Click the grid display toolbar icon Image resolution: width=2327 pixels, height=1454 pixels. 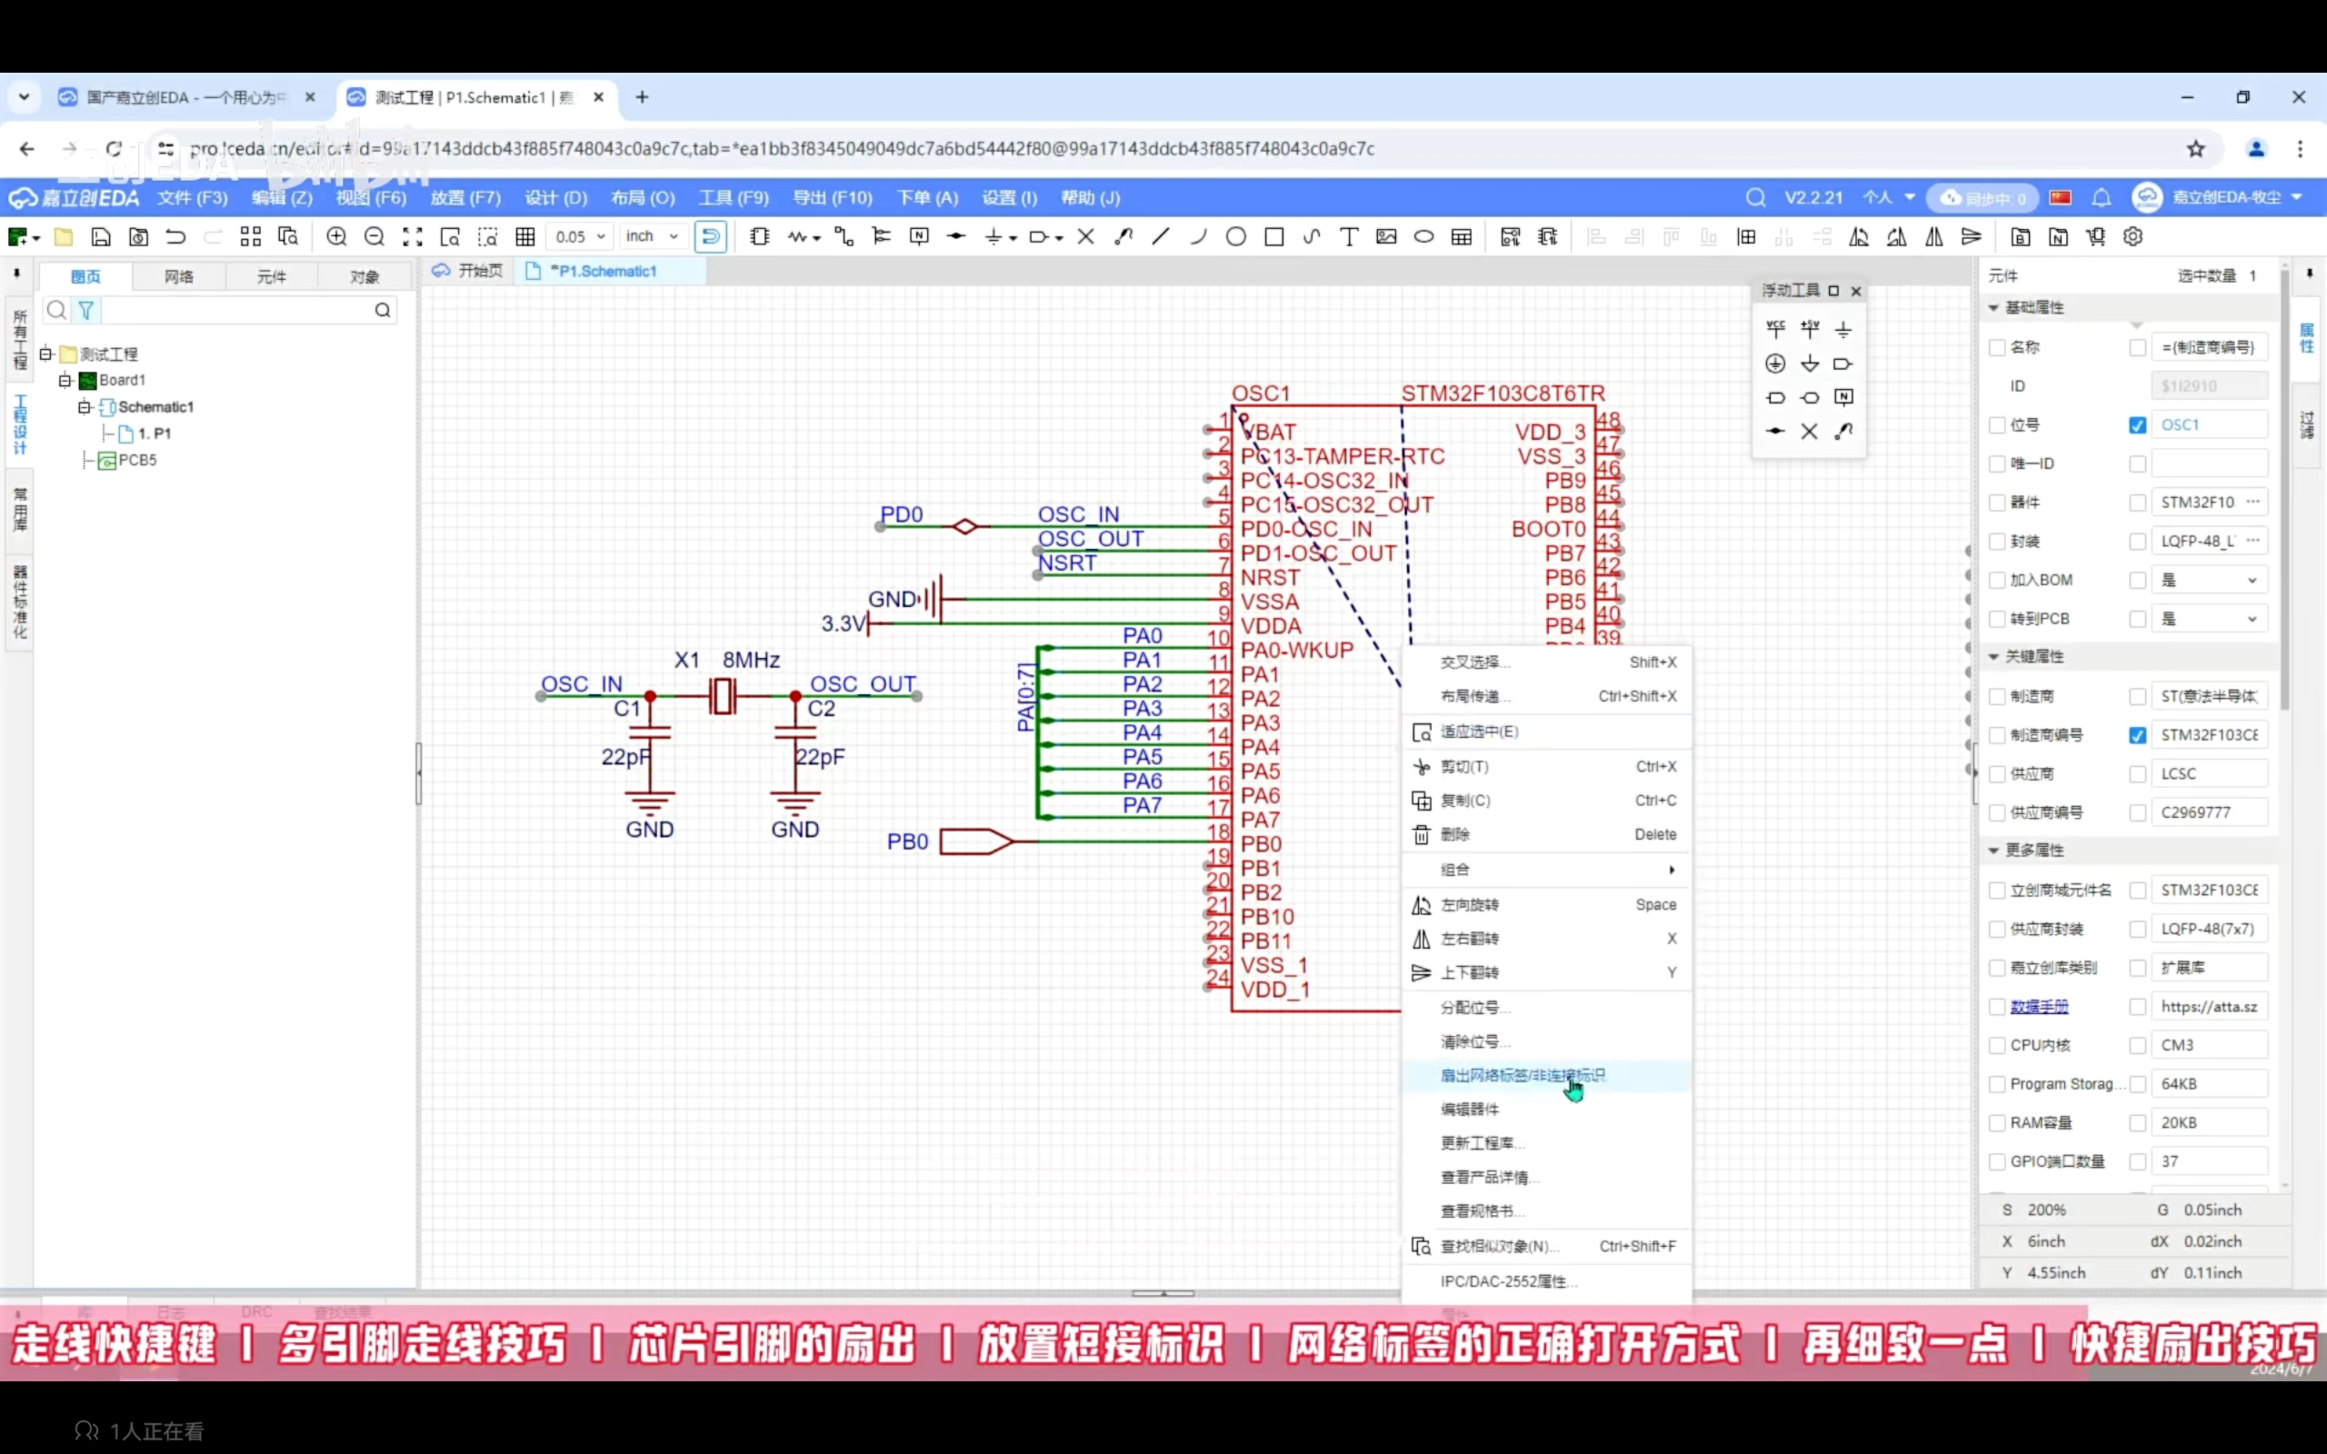(x=525, y=236)
